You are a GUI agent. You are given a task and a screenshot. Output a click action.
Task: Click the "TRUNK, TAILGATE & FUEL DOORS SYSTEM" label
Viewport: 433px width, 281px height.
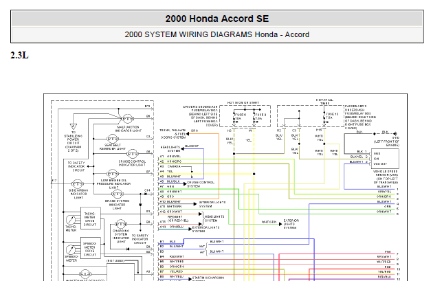(173, 134)
